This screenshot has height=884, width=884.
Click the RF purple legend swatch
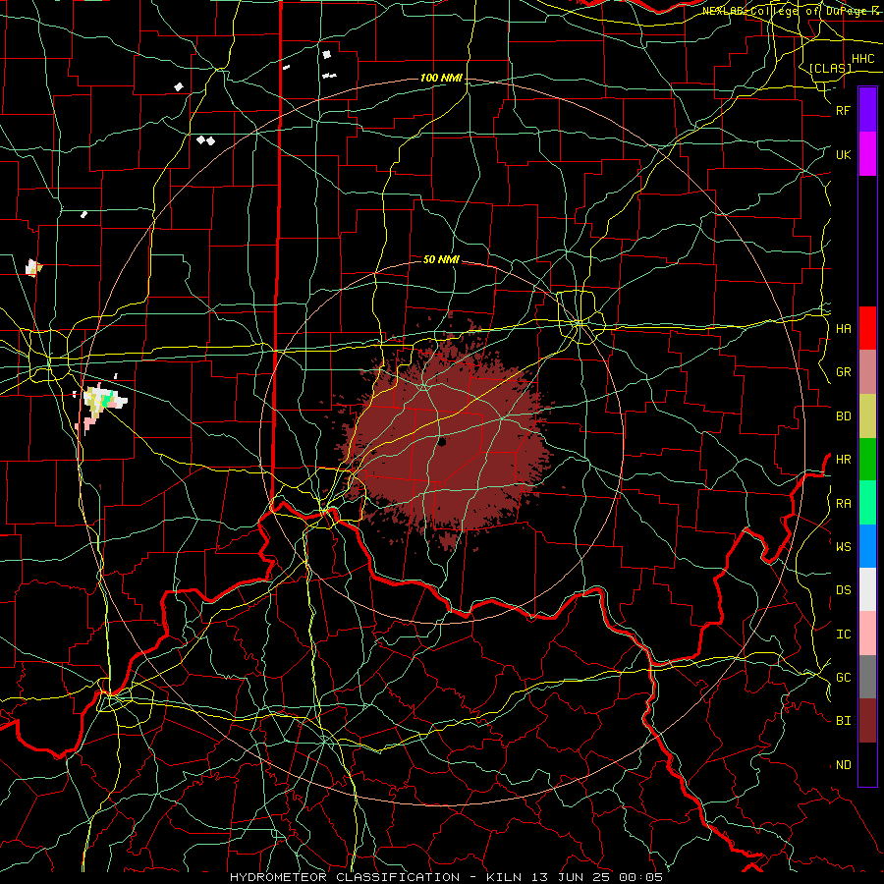[x=867, y=110]
